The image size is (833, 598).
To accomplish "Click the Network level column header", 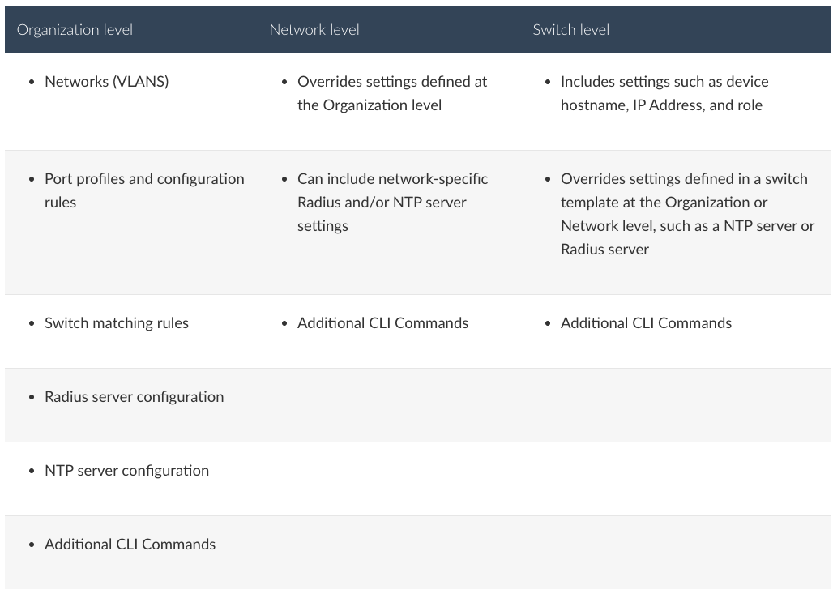I will click(x=314, y=30).
